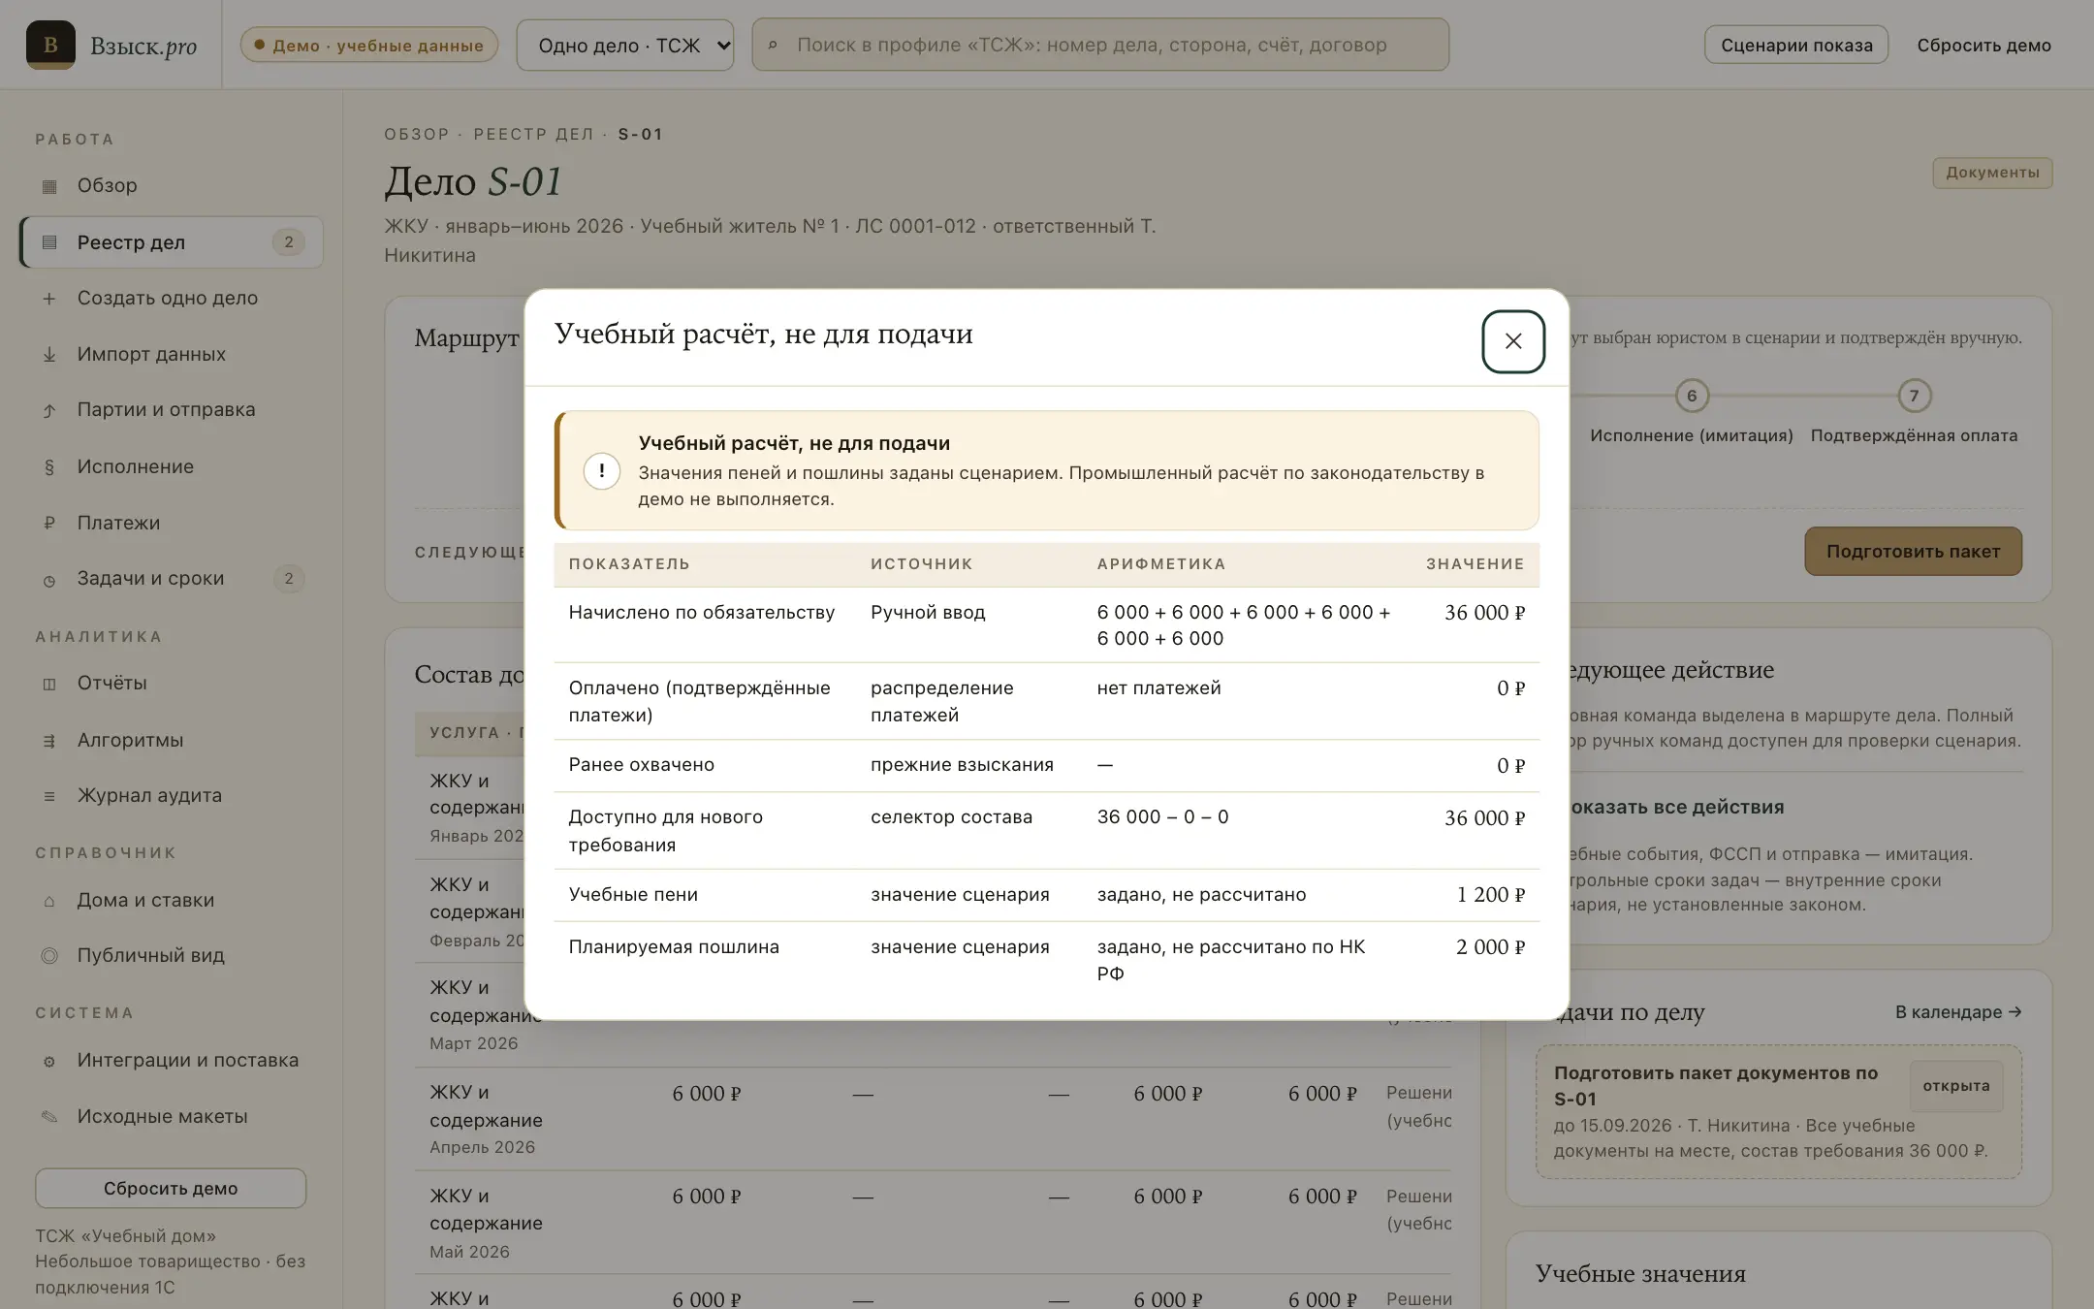The height and width of the screenshot is (1309, 2094).
Task: Click the Взыск.pro logo icon
Action: click(50, 45)
